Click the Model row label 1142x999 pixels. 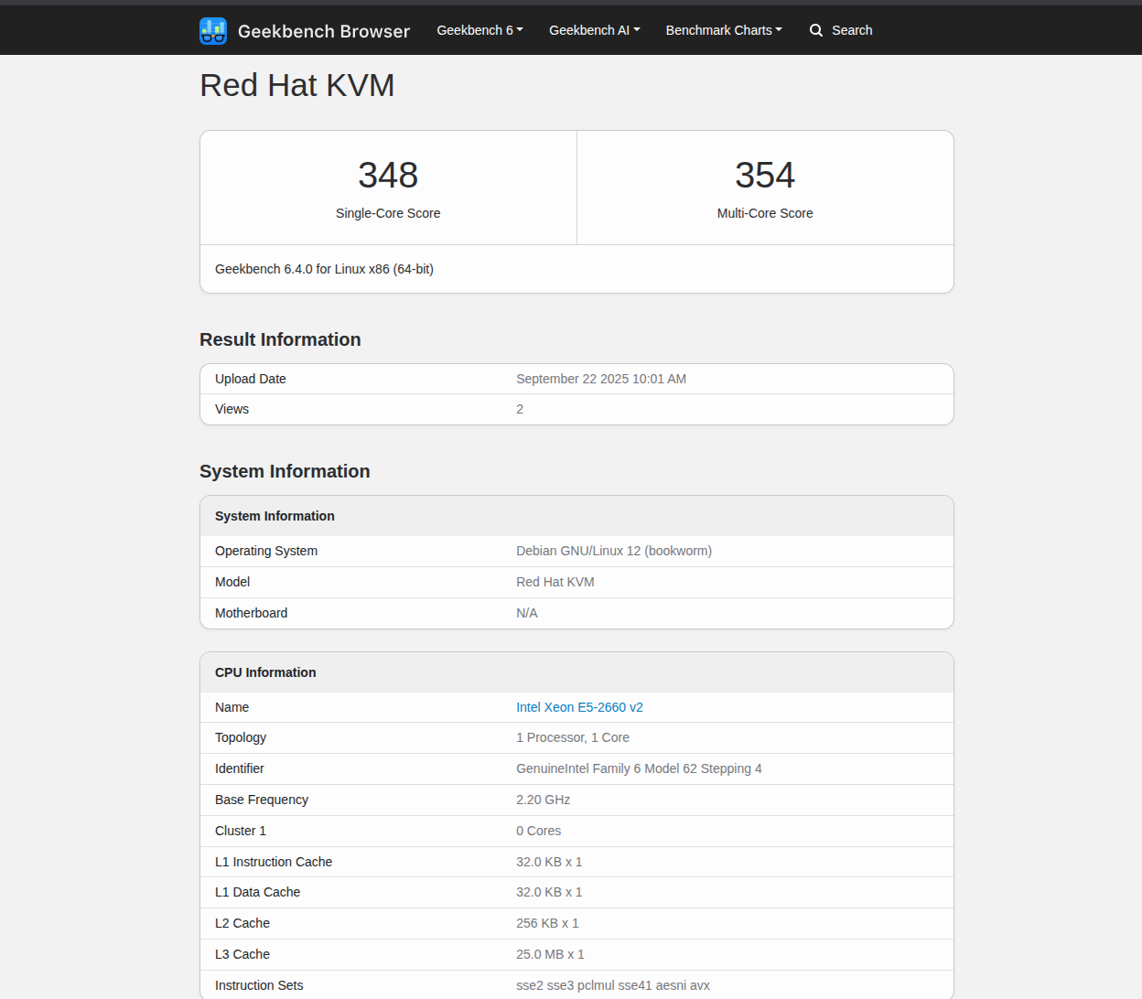(x=232, y=582)
